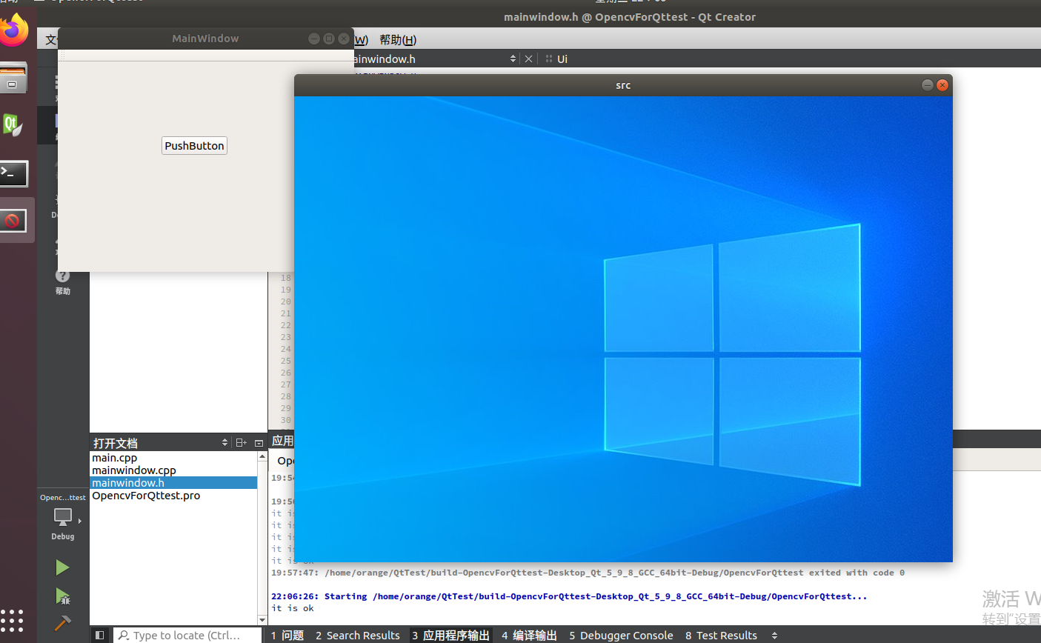1041x643 pixels.
Task: Open the Files manager from the dock
Action: coord(13,79)
